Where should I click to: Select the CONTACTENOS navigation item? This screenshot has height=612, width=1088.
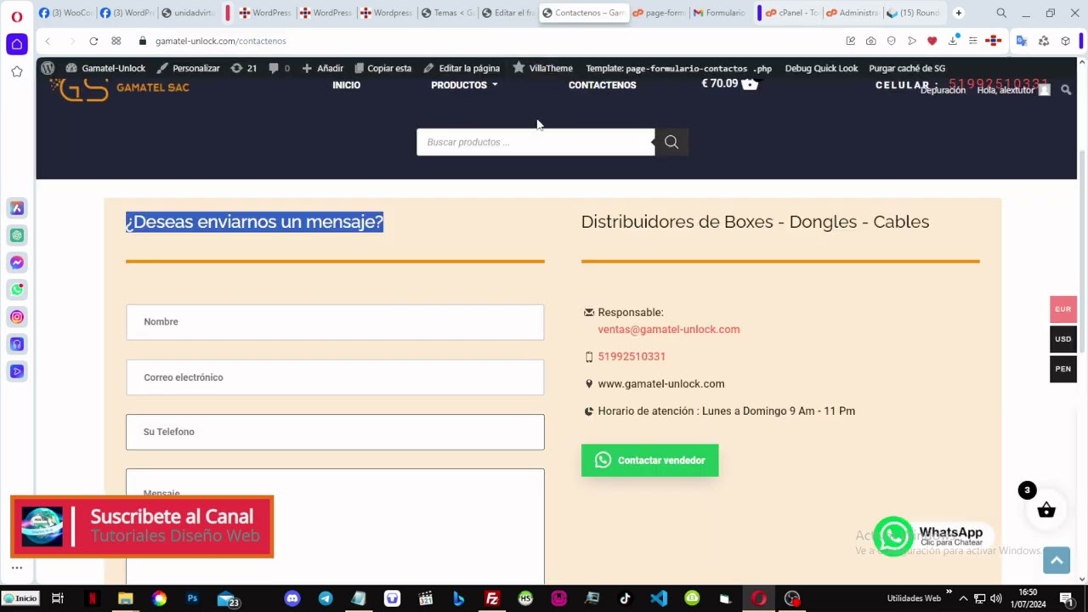click(x=602, y=85)
